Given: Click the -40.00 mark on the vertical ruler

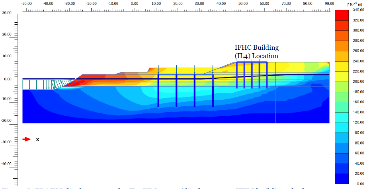Looking at the screenshot, I should coord(7,164).
